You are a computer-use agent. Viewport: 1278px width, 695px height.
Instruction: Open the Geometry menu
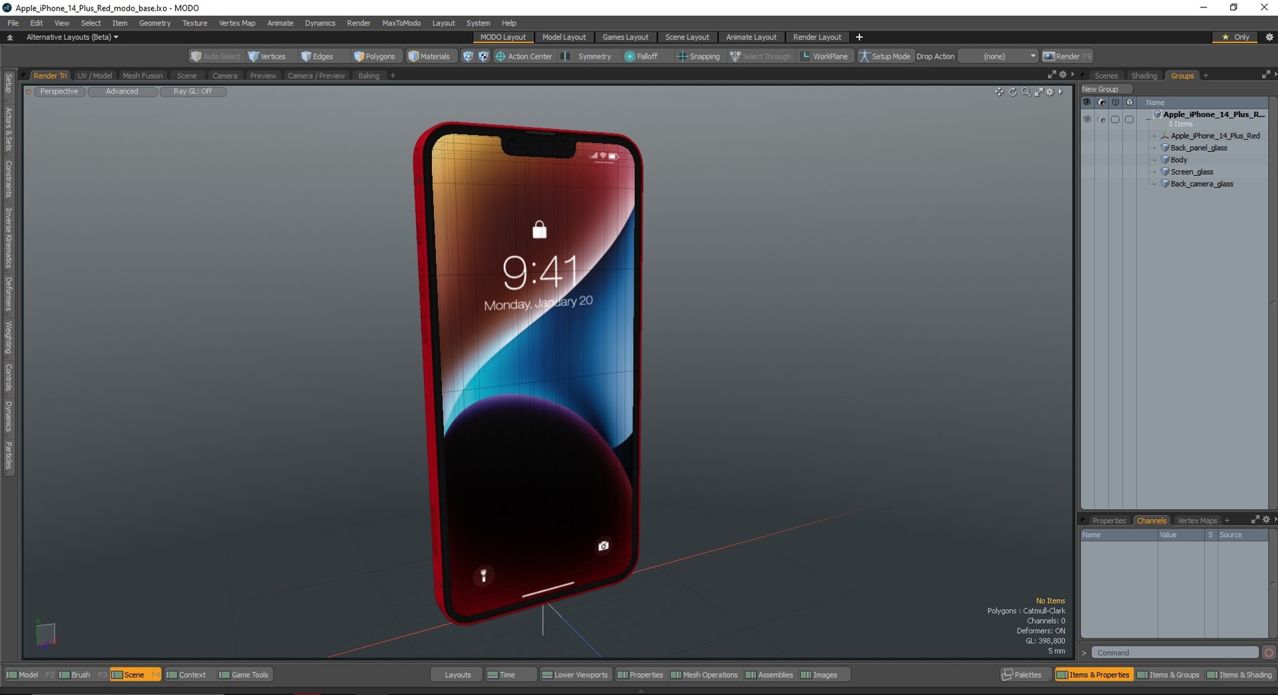click(x=154, y=23)
